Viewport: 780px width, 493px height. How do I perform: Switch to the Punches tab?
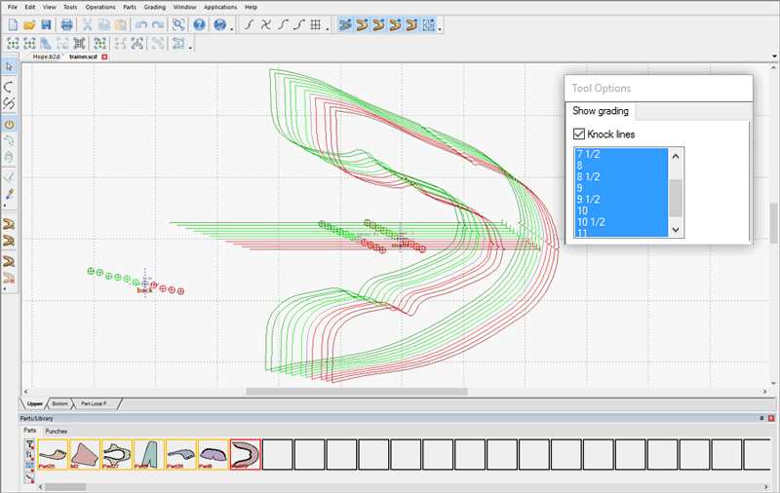click(57, 432)
